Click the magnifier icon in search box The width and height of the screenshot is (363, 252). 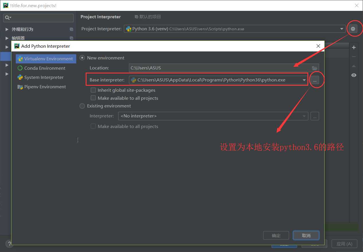(7, 18)
